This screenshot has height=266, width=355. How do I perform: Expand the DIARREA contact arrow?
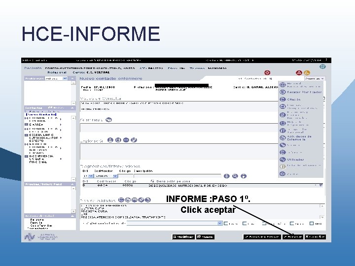pyautogui.click(x=61, y=125)
